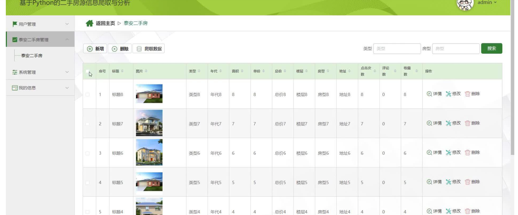Sort by the 图片 column arrows
518x215 pixels.
point(146,71)
